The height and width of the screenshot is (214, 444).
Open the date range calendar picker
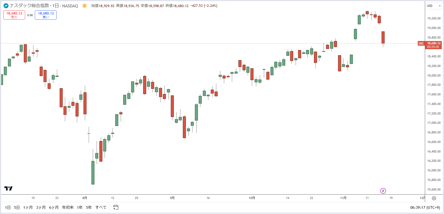tap(116, 207)
